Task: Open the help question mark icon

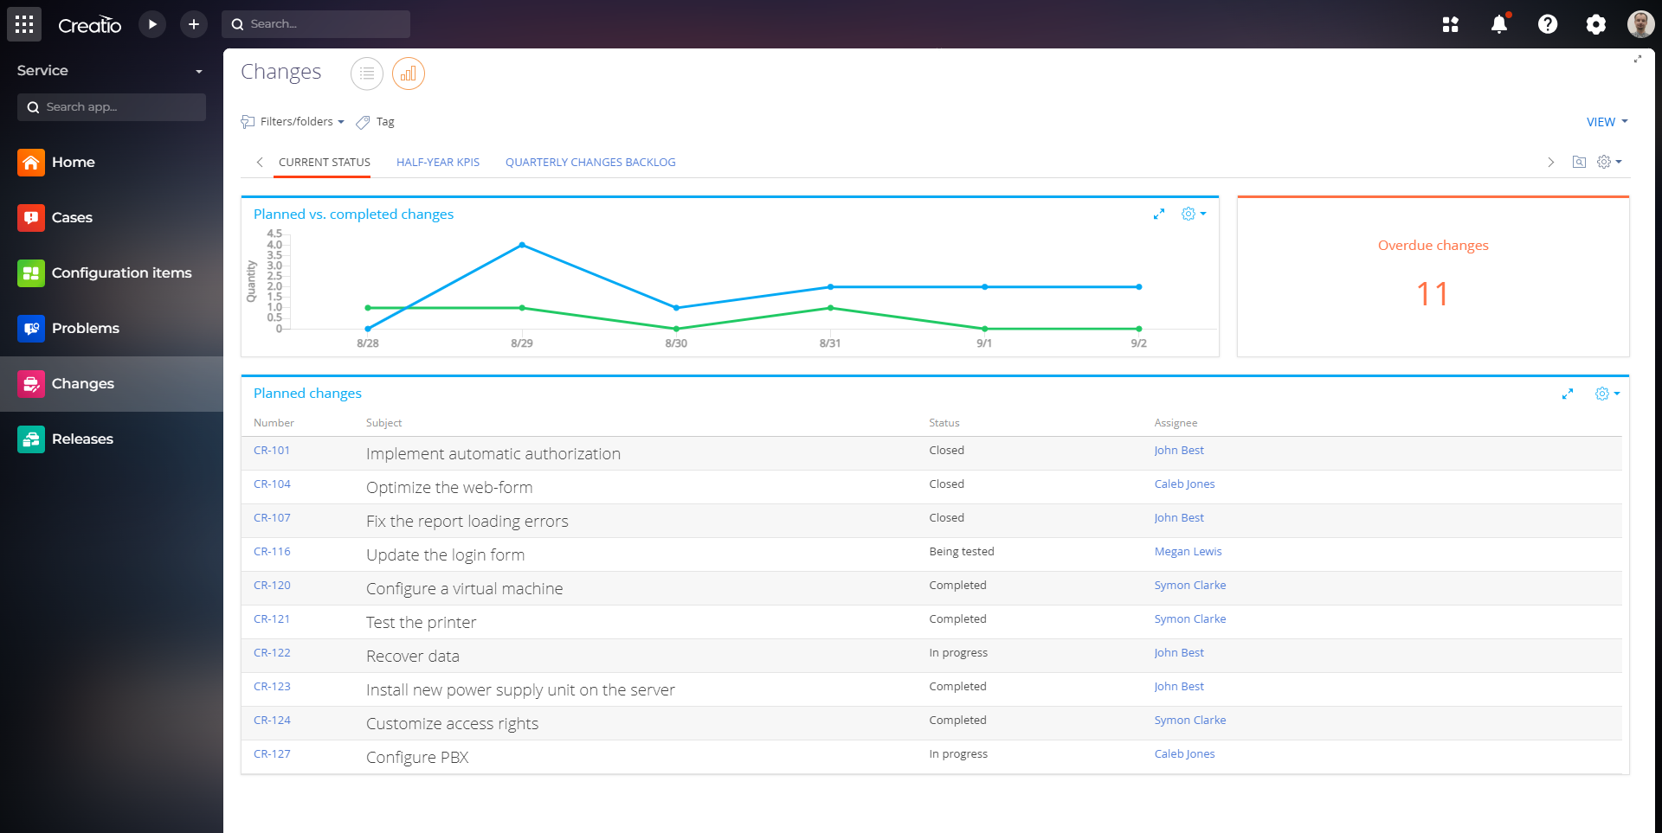Action: click(1548, 24)
